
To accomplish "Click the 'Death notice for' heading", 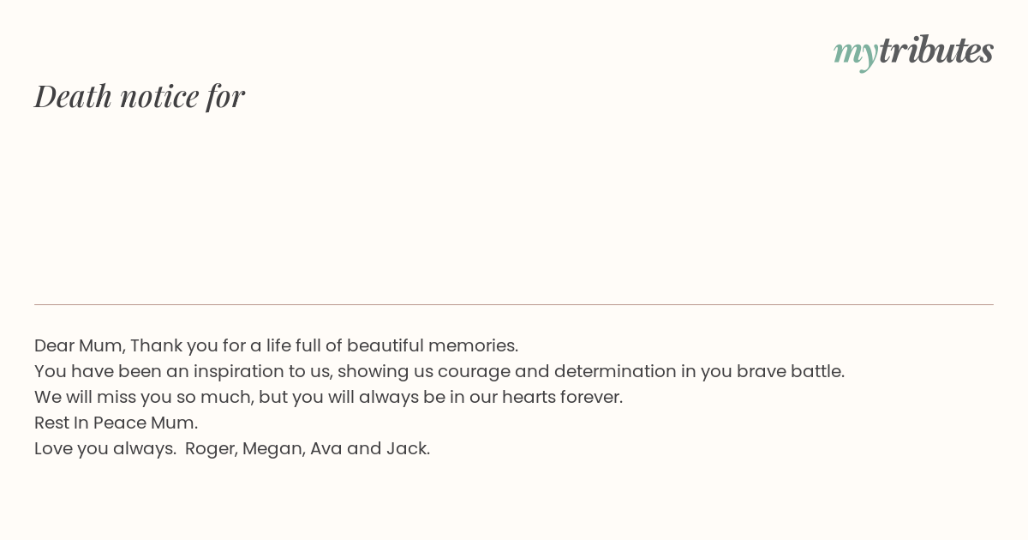I will (140, 96).
